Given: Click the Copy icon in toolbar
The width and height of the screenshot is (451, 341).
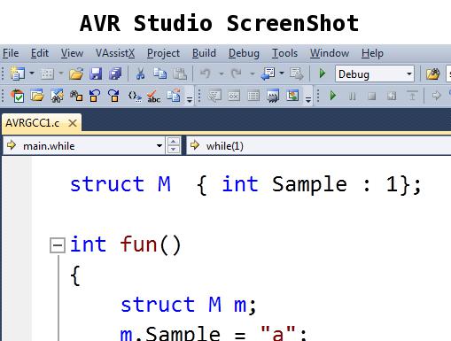Looking at the screenshot, I should click(160, 74).
